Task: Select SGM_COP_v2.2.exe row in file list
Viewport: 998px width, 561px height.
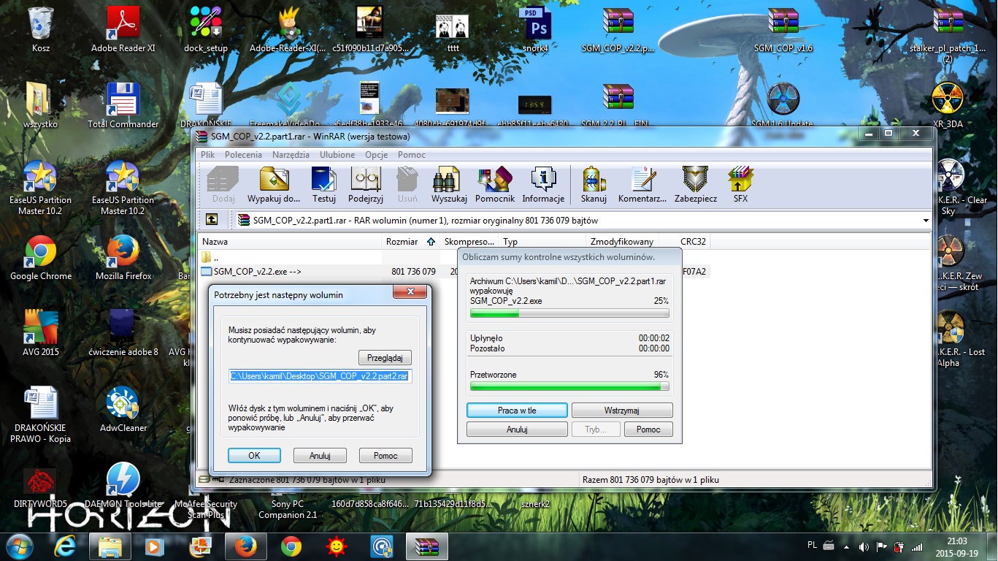Action: 454,272
